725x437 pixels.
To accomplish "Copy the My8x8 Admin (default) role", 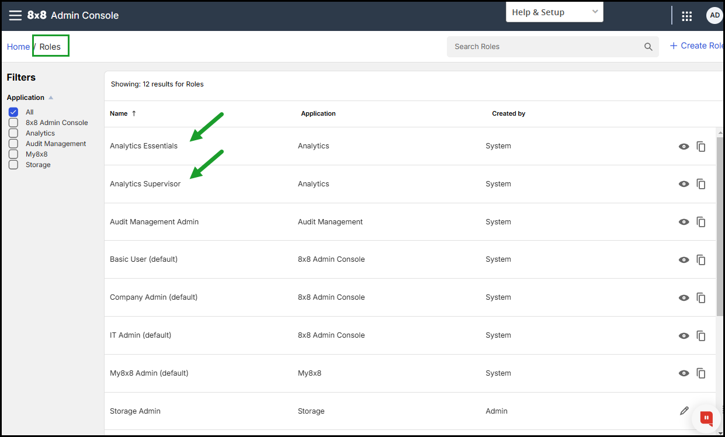I will tap(701, 373).
